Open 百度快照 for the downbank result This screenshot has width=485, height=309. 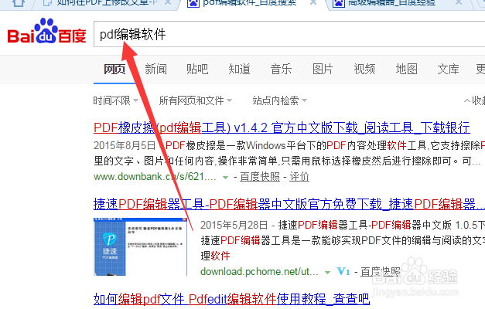260,177
